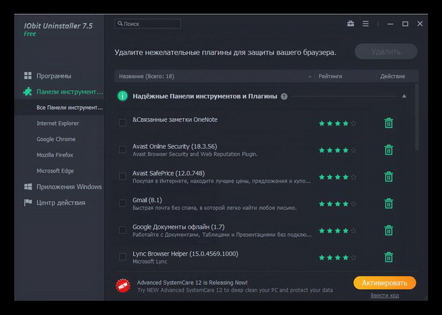Filter by Mozilla Firefox
Image resolution: width=442 pixels, height=315 pixels.
coord(55,154)
